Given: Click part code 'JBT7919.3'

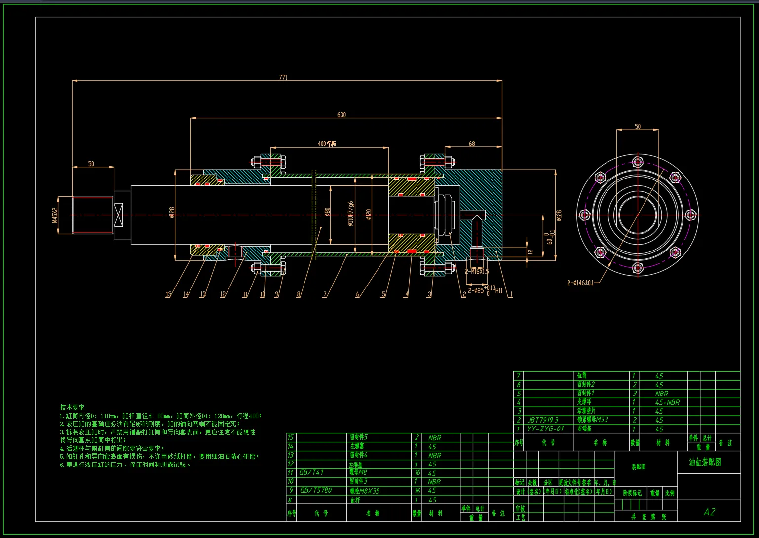Looking at the screenshot, I should [543, 420].
